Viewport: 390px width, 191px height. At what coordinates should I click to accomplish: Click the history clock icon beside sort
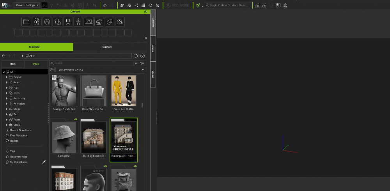coord(52,70)
